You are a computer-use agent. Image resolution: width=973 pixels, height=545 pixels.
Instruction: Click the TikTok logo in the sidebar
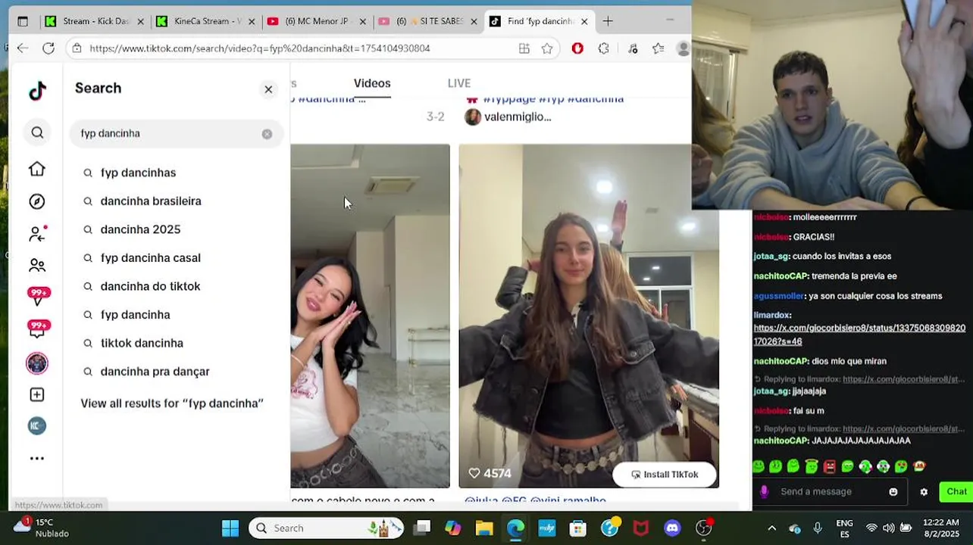click(x=37, y=91)
